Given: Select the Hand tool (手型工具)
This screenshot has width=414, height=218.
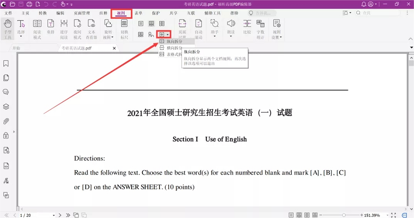Looking at the screenshot, I should click(x=8, y=29).
